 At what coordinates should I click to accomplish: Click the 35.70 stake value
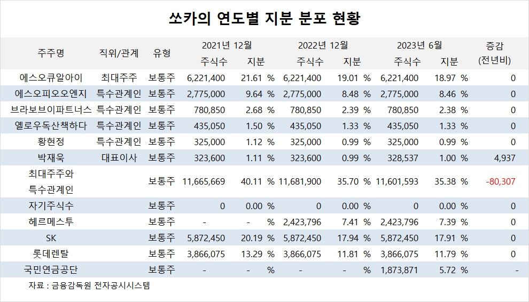(x=347, y=181)
